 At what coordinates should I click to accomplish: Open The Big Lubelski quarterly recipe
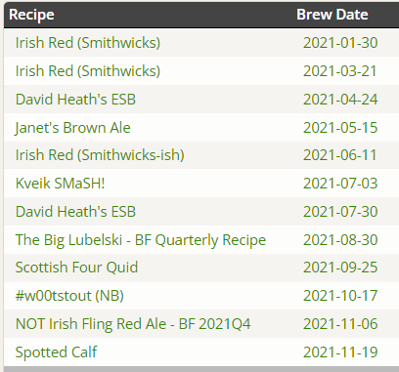coord(141,240)
